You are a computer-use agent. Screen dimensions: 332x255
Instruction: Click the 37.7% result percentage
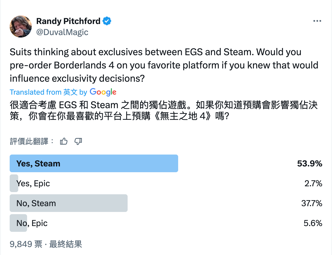point(312,203)
